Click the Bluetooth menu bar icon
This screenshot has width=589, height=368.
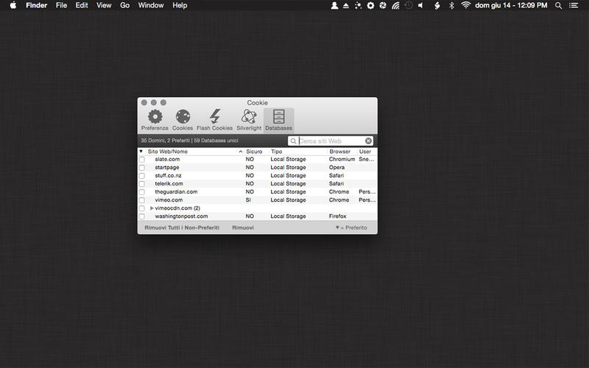(451, 5)
